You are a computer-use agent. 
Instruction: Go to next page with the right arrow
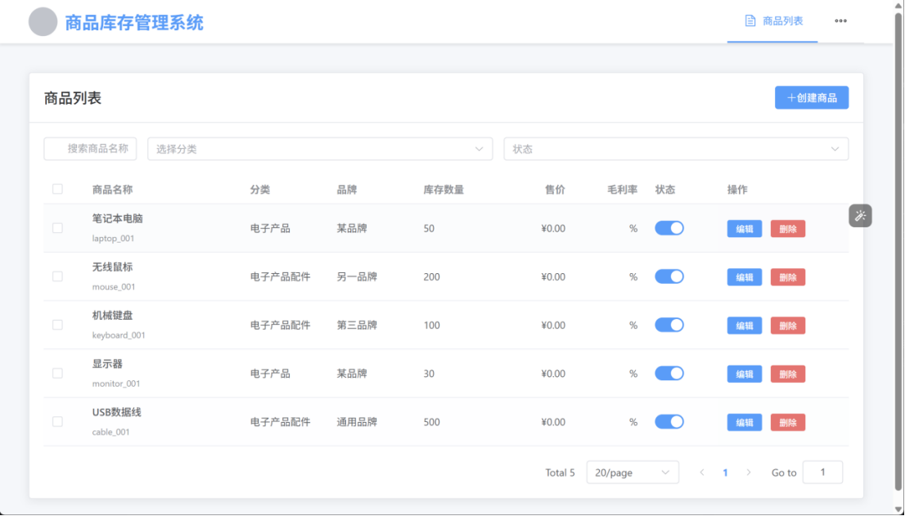(750, 472)
